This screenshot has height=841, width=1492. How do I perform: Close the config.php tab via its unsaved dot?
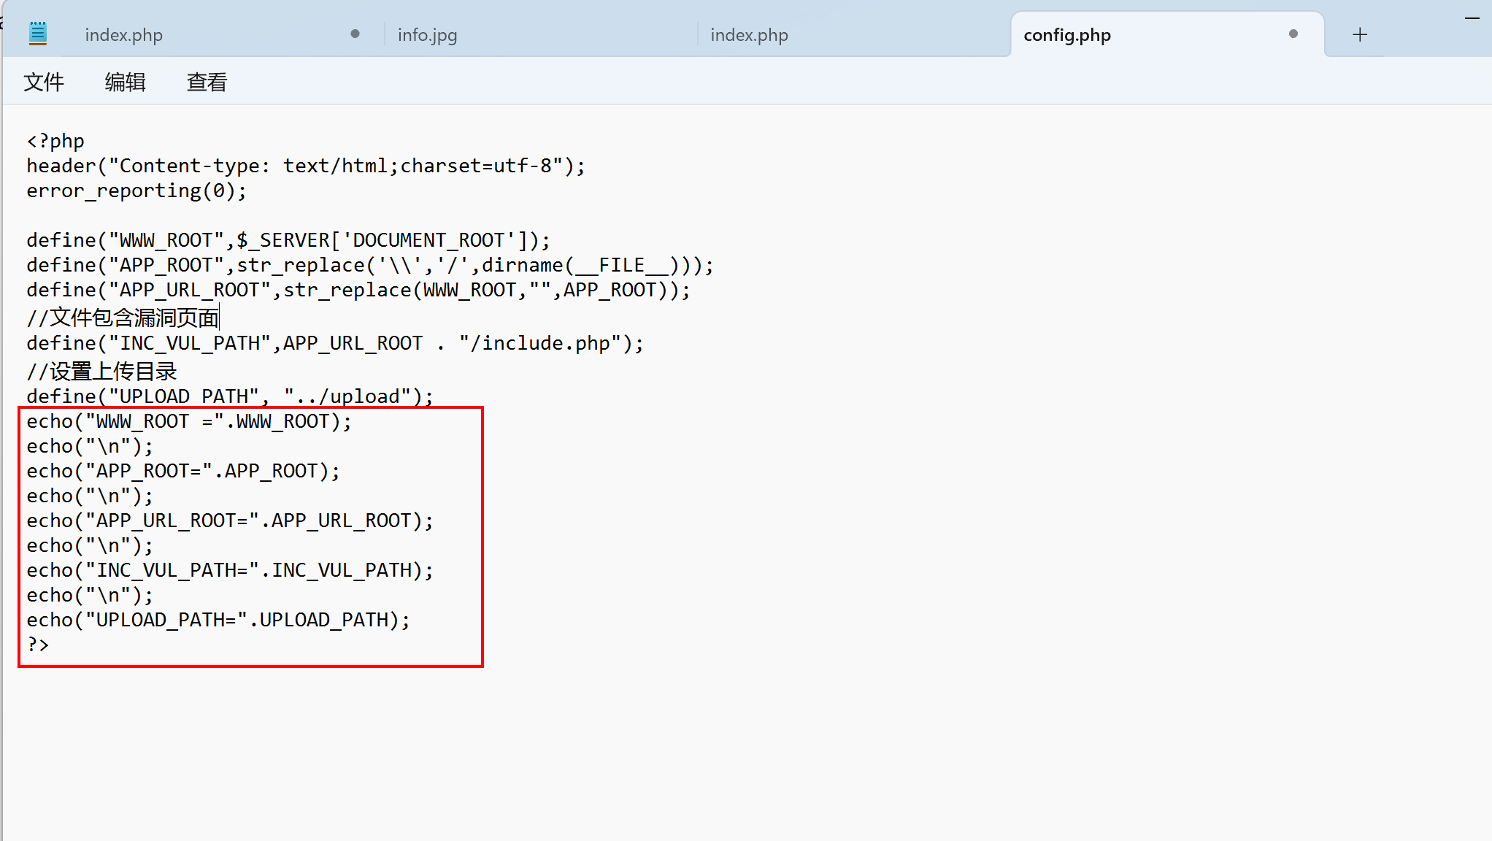1293,34
